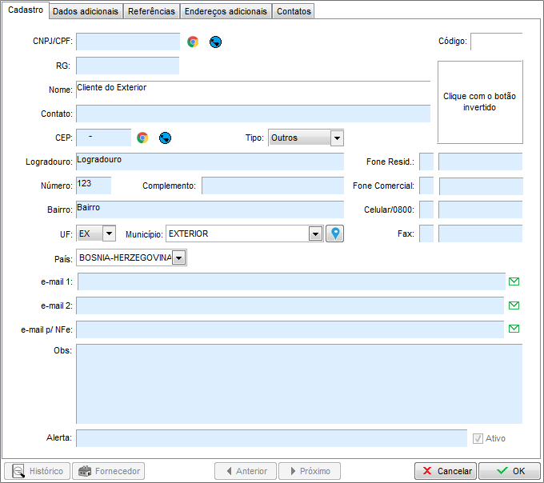
Task: Open the Endereços adicionais tab
Action: tap(225, 11)
